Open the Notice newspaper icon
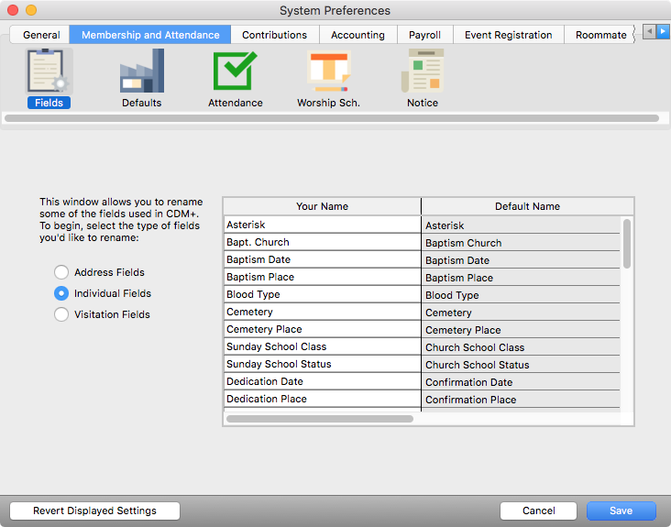Screen dimensions: 671x527 [x=423, y=73]
